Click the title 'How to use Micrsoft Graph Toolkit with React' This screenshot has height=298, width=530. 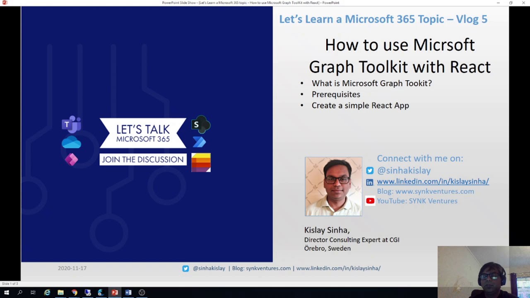[400, 56]
